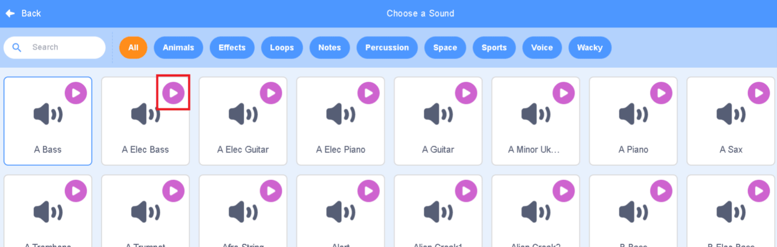Play the A Sax preview button
The height and width of the screenshot is (247, 777).
(759, 93)
